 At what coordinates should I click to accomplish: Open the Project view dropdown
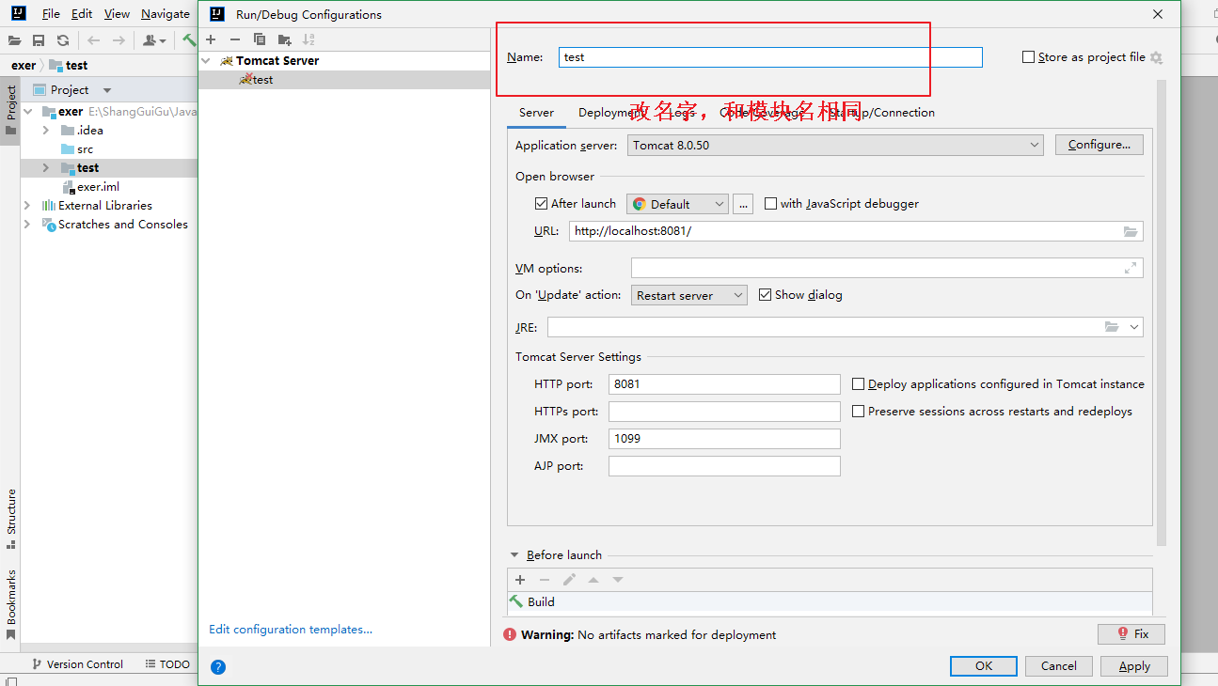107,90
